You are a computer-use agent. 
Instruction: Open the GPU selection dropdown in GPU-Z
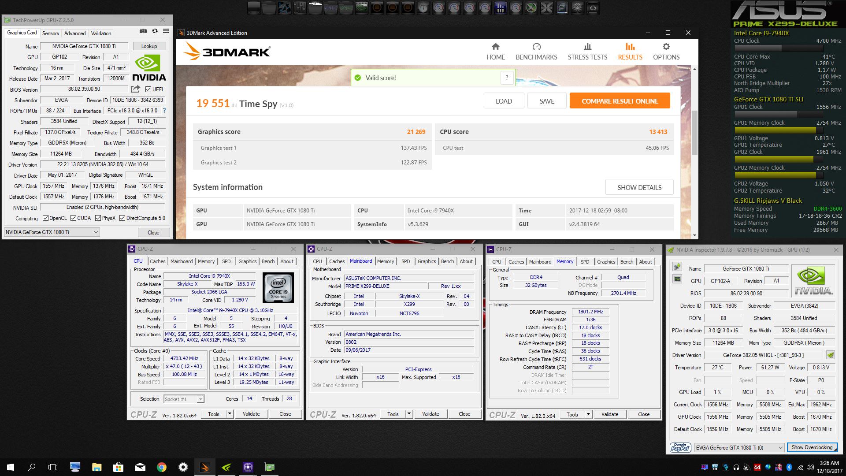pos(52,232)
